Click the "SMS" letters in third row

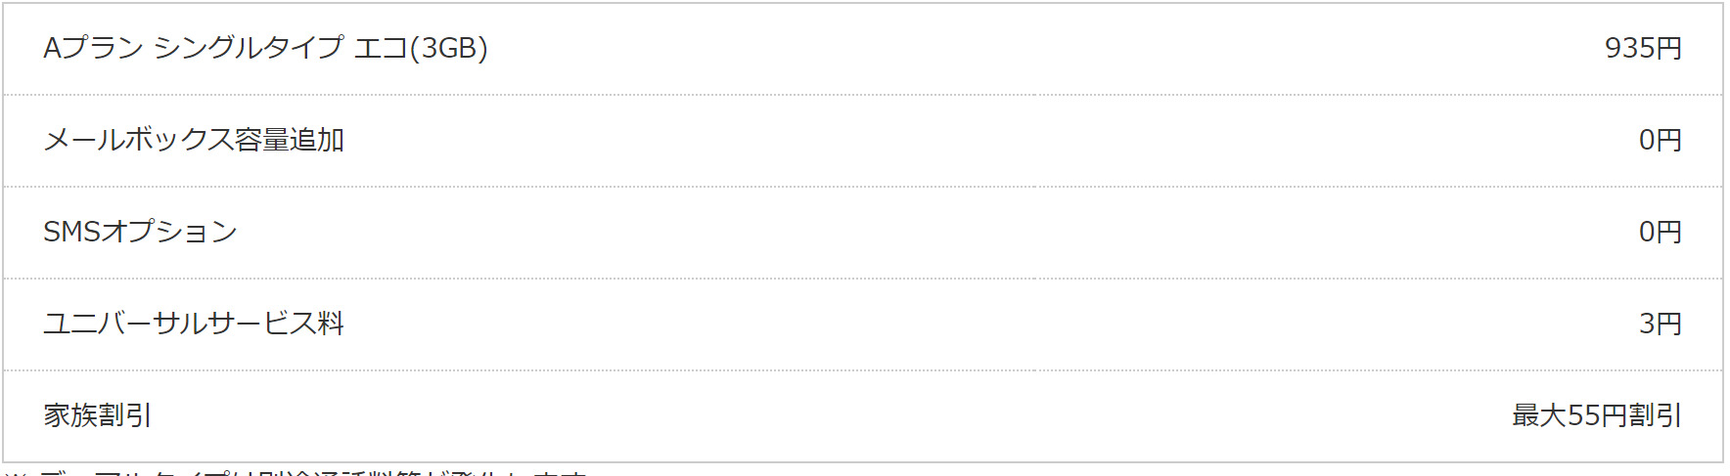pos(71,232)
